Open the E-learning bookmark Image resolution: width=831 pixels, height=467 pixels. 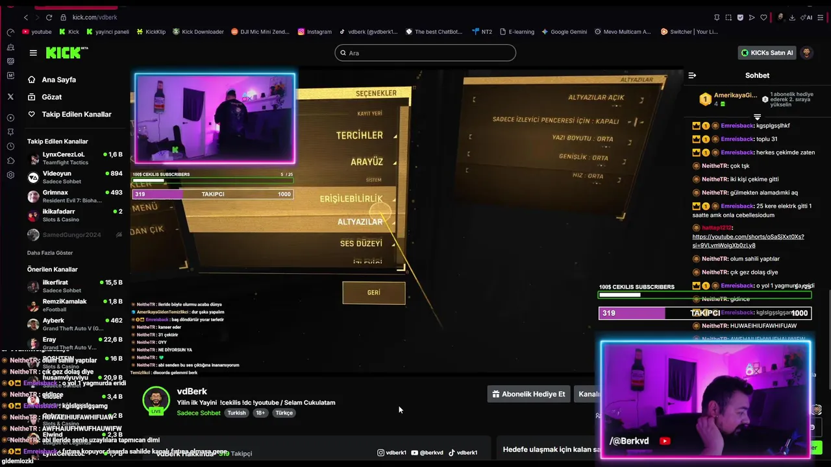click(517, 32)
